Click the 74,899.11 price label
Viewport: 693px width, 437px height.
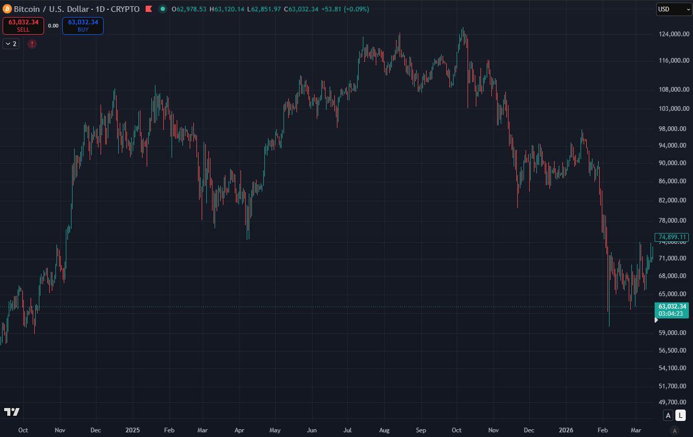tap(672, 237)
